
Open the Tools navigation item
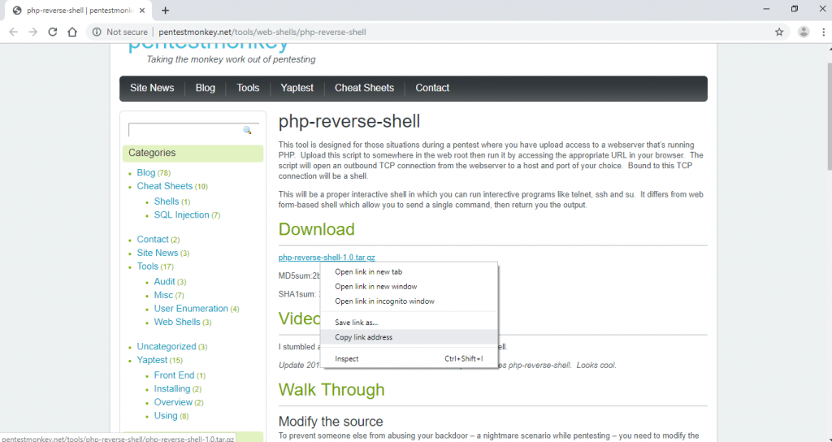click(x=248, y=88)
